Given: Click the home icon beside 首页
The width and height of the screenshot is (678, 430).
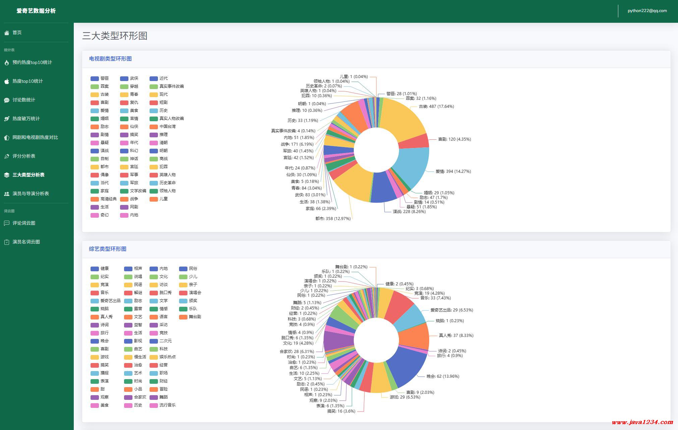Looking at the screenshot, I should coord(7,33).
